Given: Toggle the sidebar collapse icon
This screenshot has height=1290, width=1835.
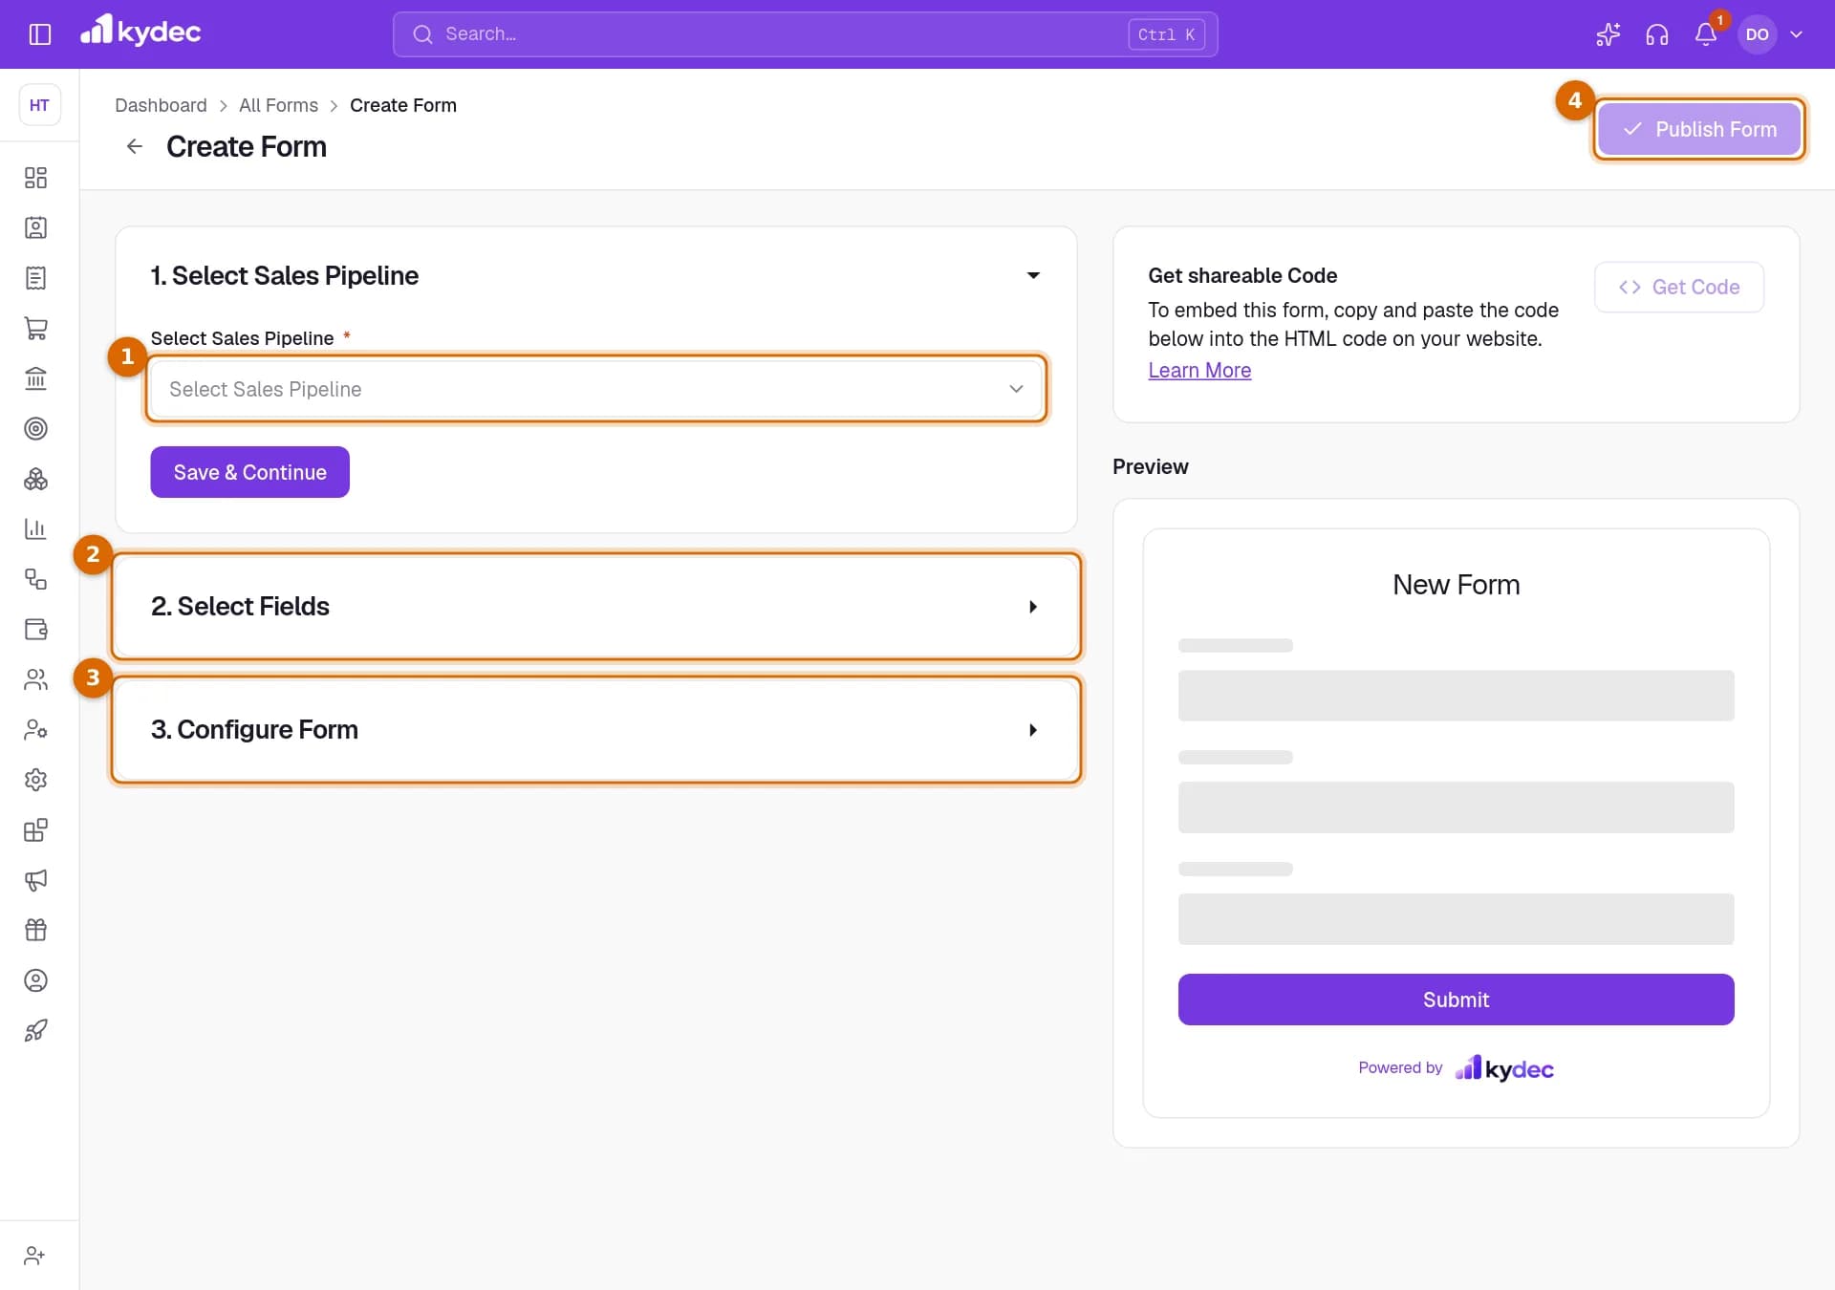Looking at the screenshot, I should coord(39,34).
